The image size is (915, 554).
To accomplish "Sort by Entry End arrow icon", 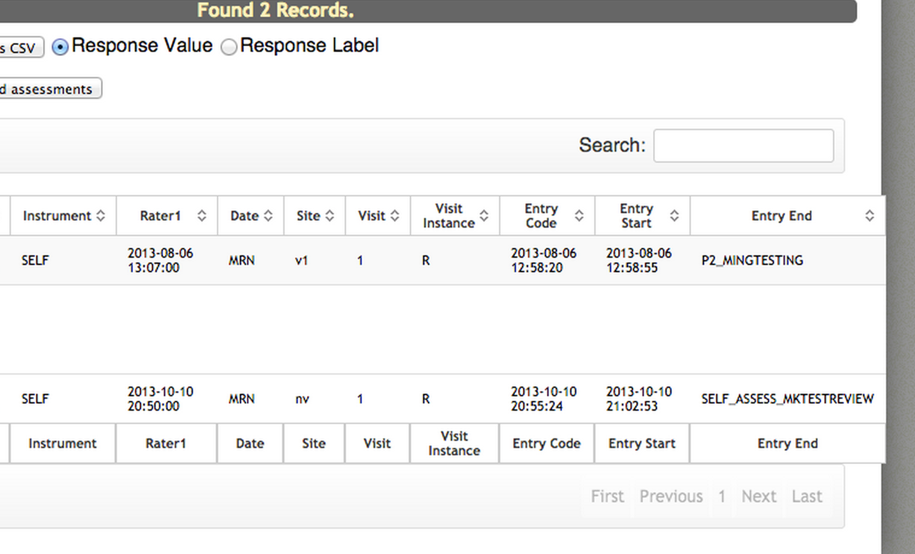I will coord(870,216).
